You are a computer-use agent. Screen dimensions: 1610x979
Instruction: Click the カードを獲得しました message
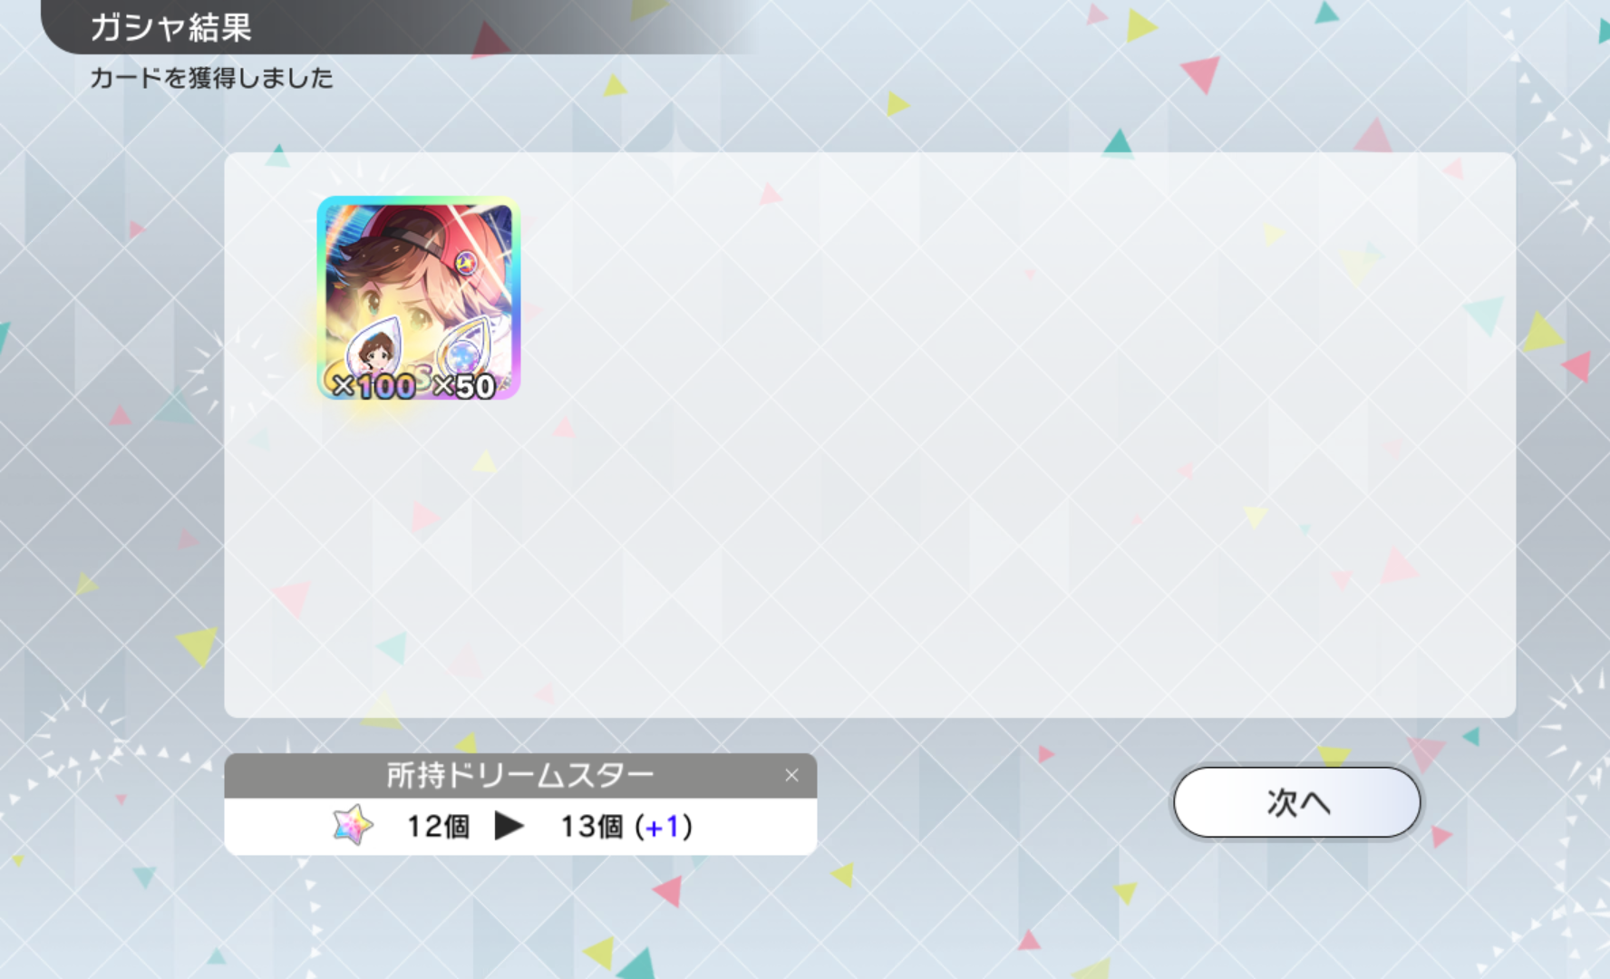(x=211, y=78)
